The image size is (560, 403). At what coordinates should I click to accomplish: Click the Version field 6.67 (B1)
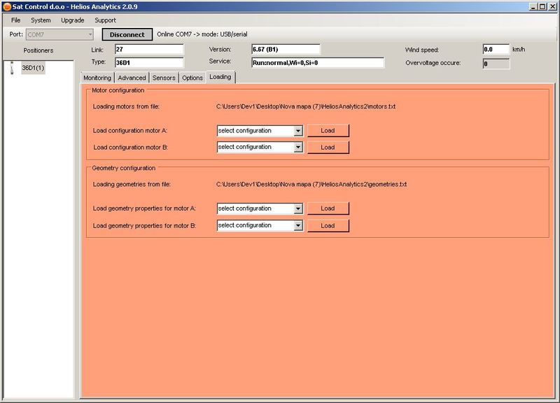[286, 49]
